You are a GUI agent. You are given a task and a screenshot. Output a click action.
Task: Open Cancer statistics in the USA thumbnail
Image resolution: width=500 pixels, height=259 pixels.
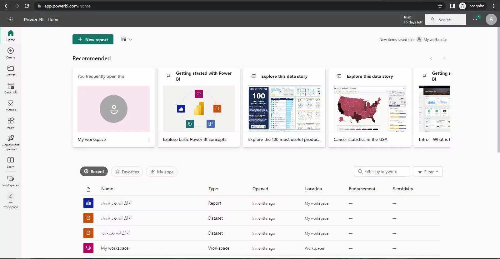[x=369, y=109]
